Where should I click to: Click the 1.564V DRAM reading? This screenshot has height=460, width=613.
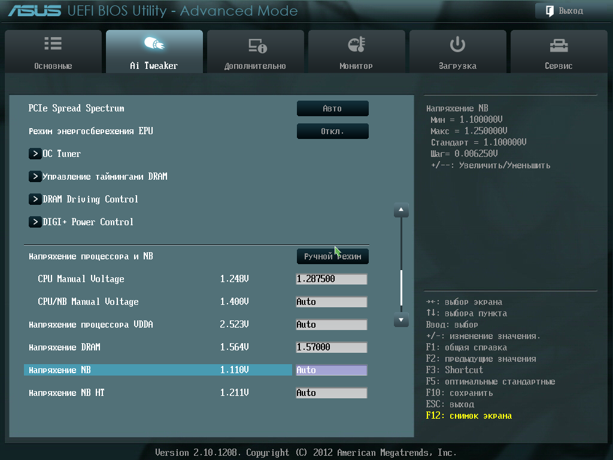pos(234,347)
